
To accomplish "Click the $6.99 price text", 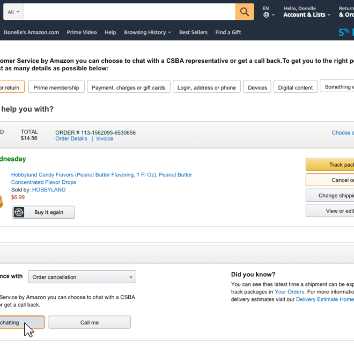I will 18,197.
